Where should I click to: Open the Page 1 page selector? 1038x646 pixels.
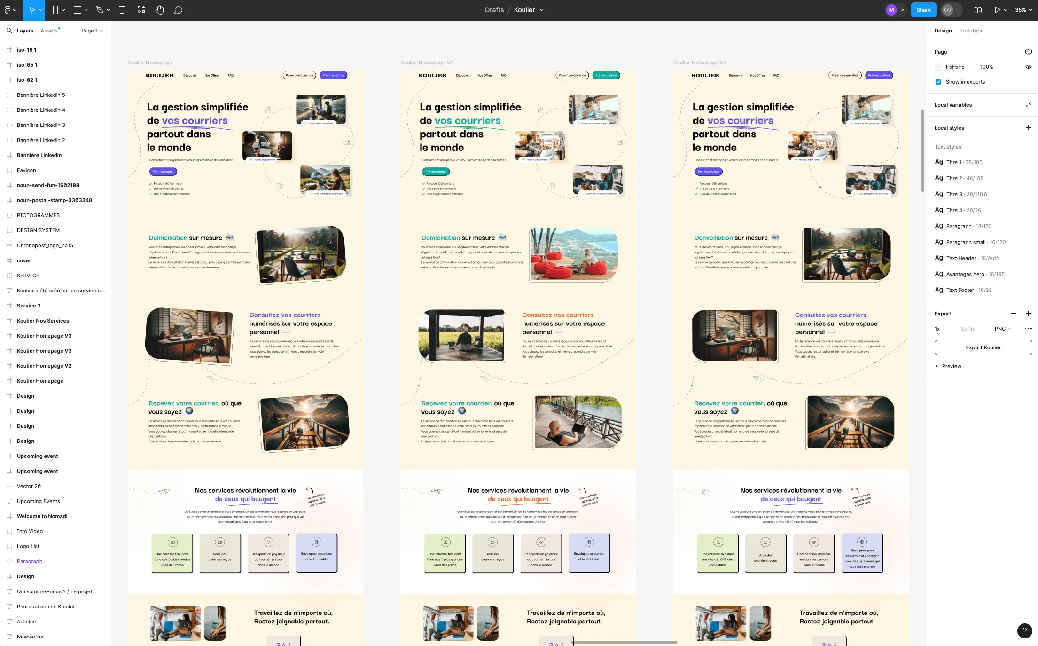(x=92, y=31)
